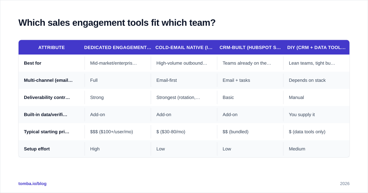Select the DEDICATED ENGAGEMENT column header

pyautogui.click(x=118, y=47)
